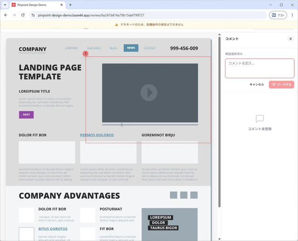Click the demo mode notice banner
The image size is (298, 241).
(x=149, y=25)
